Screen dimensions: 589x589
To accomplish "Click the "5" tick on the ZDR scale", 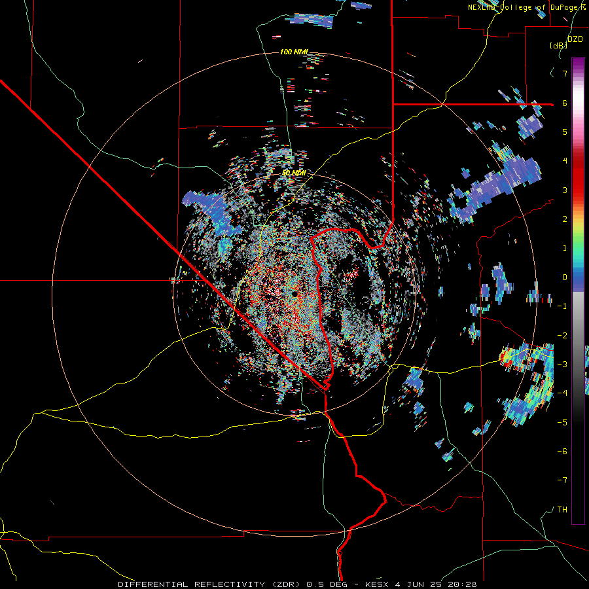I will point(565,132).
